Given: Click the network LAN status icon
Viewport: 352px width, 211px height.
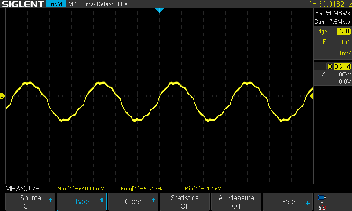Looking at the screenshot, I should pyautogui.click(x=322, y=205).
